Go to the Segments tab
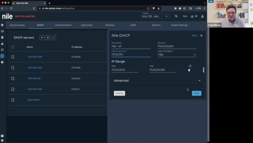 [x=86, y=25]
